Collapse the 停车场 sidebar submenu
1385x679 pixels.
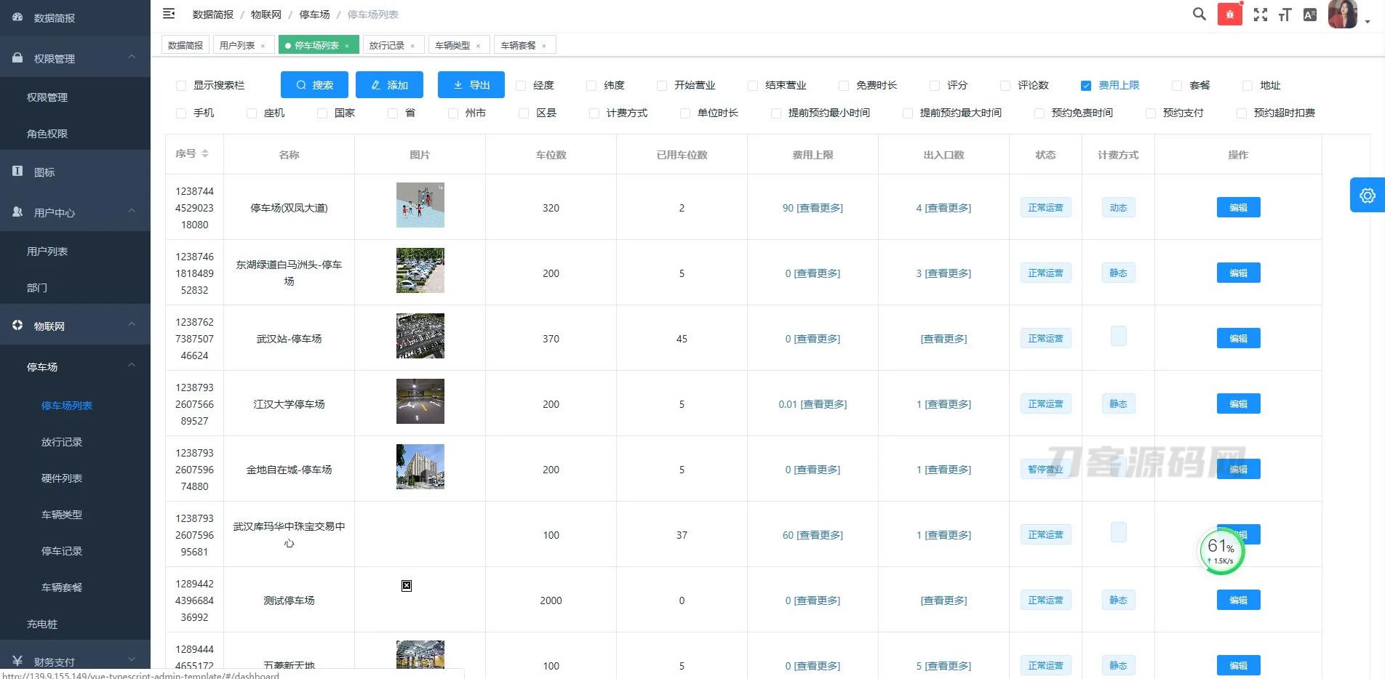132,367
